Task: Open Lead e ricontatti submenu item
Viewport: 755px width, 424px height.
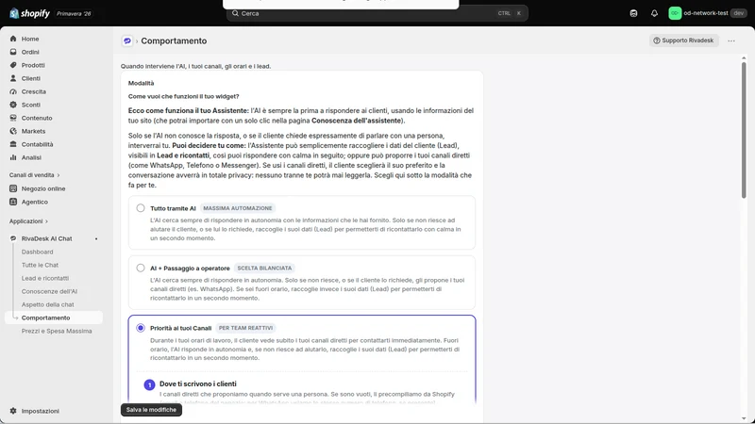Action: (44, 278)
